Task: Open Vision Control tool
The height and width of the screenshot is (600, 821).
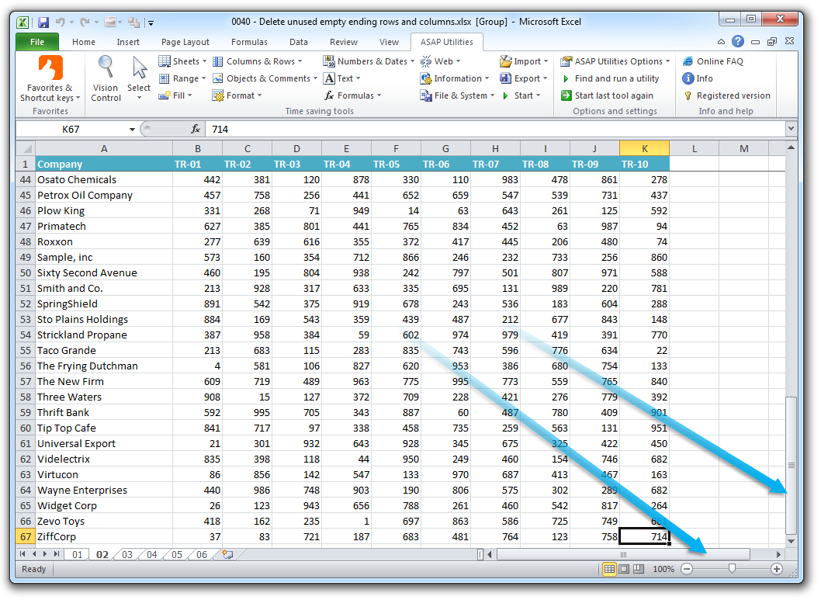Action: [106, 78]
